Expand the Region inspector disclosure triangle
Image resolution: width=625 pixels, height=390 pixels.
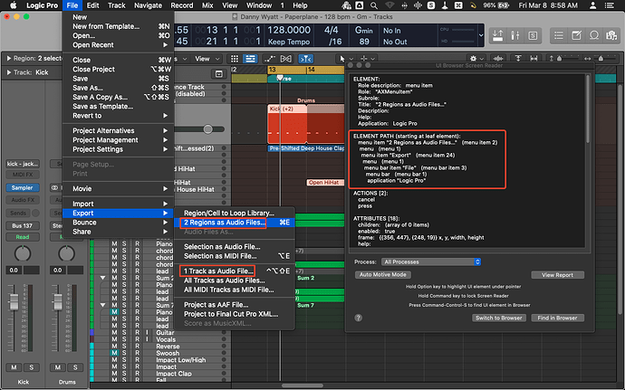click(x=9, y=58)
